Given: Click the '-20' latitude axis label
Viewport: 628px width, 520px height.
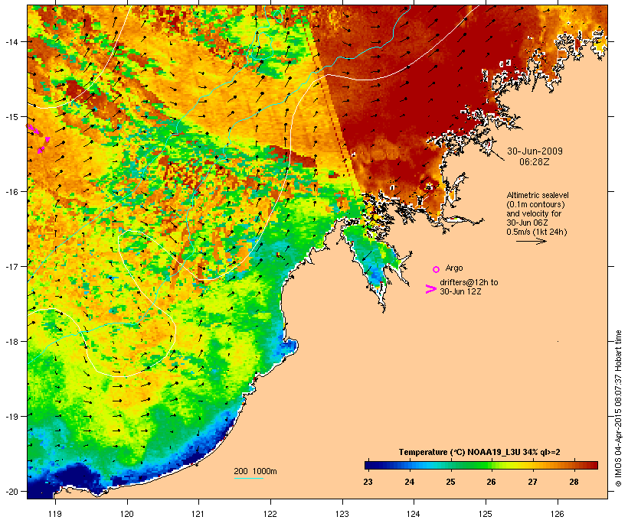Looking at the screenshot, I should coord(11,491).
